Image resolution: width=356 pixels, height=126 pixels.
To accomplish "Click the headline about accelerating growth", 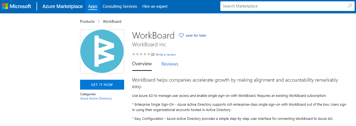I will pos(235,83).
